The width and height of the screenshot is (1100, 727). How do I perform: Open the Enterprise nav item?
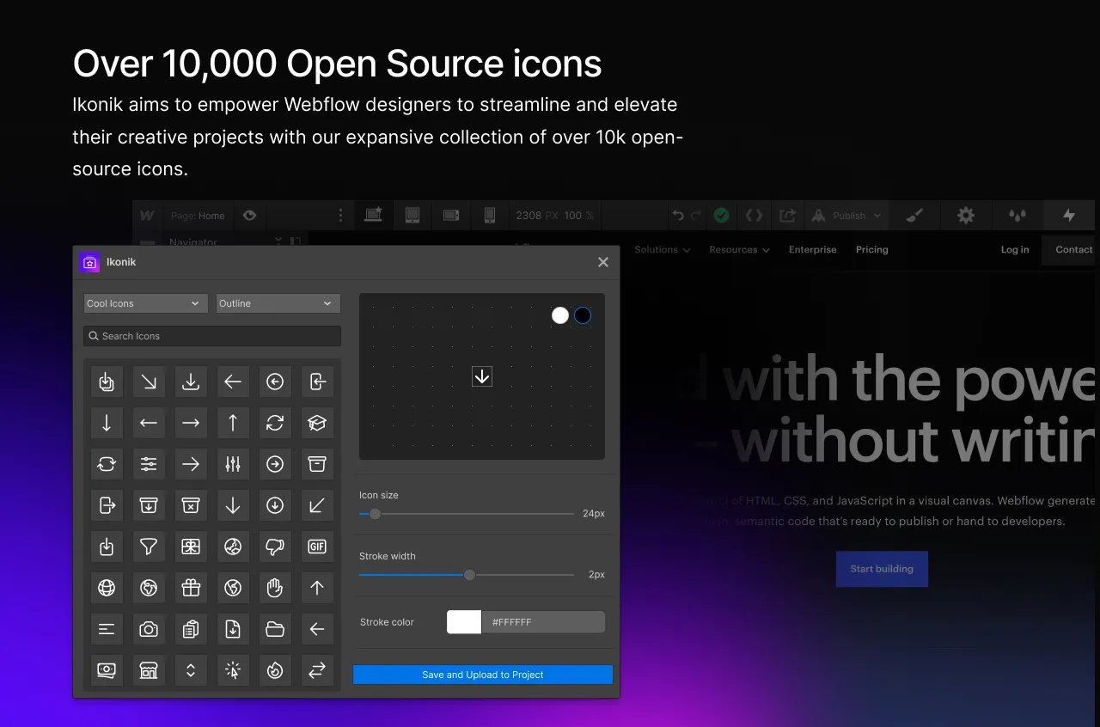coord(812,250)
